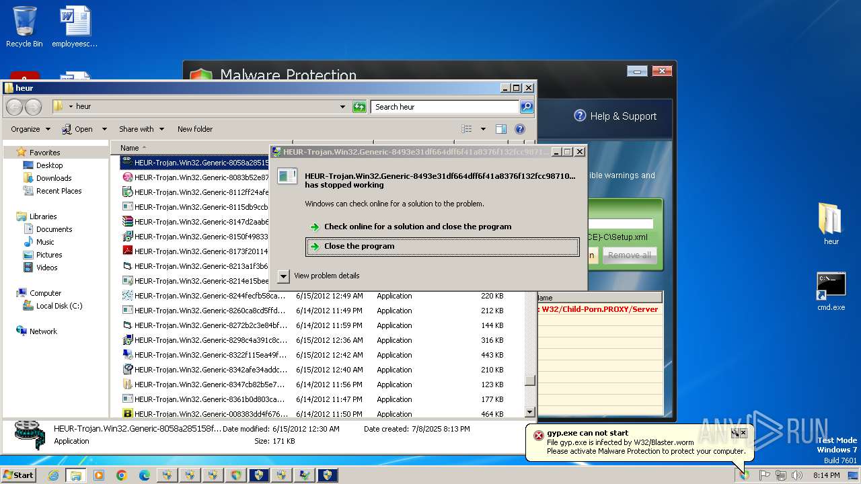Viewport: 861px width, 484px height.
Task: Click the Windows Explorer taskbar icon
Action: click(x=75, y=475)
